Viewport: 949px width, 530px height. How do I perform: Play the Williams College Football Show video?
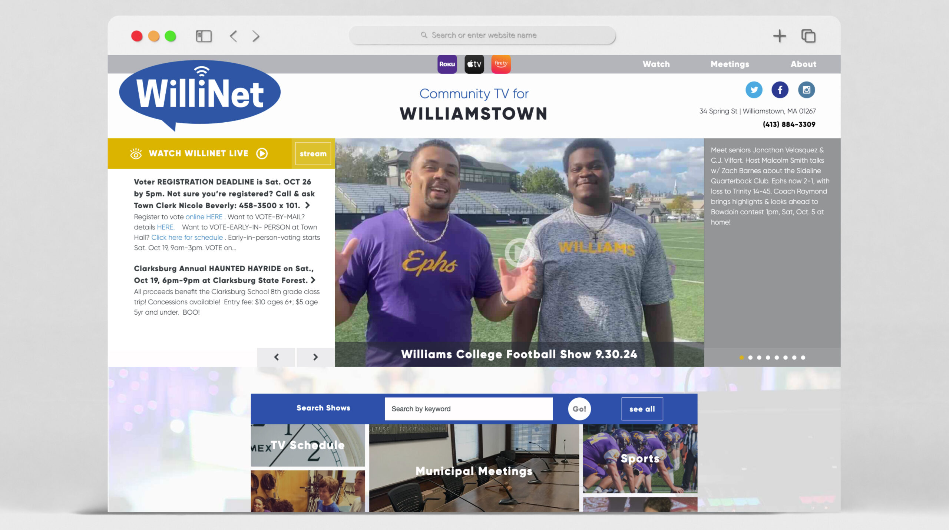pos(519,252)
